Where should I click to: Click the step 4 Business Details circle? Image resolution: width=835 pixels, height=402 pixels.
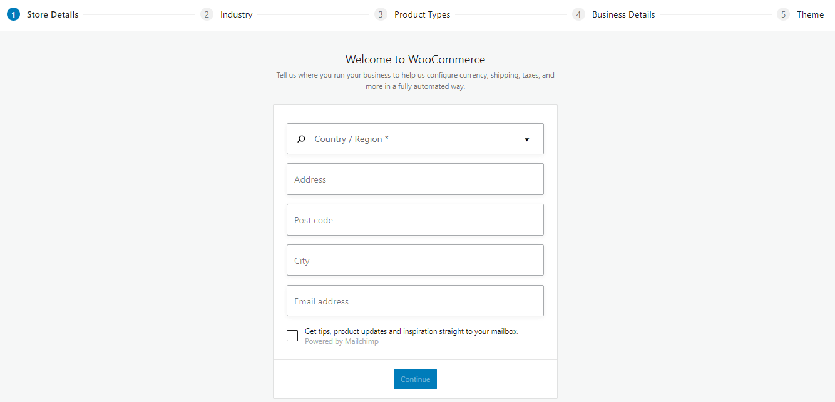point(578,14)
